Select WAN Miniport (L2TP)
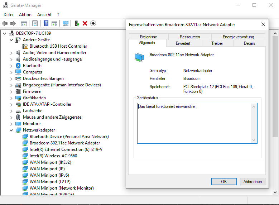Image resolution: width=279 pixels, height=205 pixels. click(x=50, y=182)
